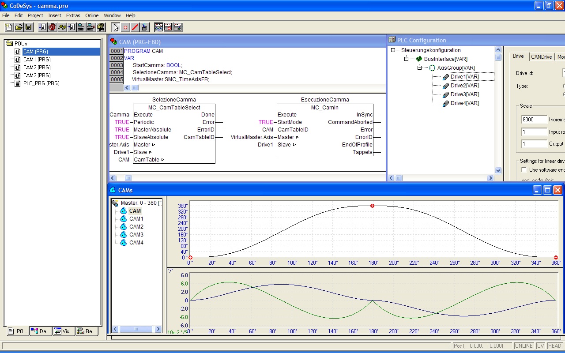Select the arrow pointer selection tool
This screenshot has height=353, width=565.
coord(116,27)
